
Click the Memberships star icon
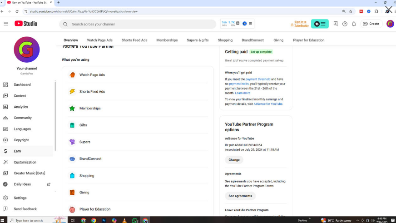[72, 109]
